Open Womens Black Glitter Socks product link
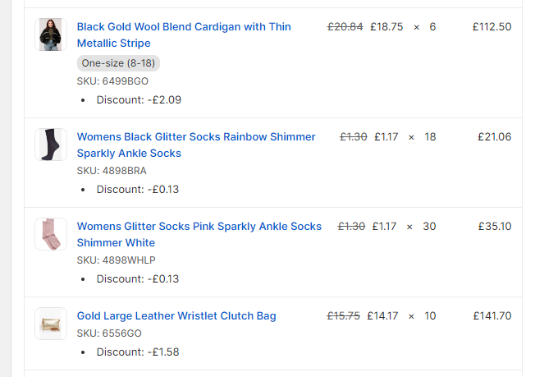Screen dimensions: 535x377 point(195,137)
